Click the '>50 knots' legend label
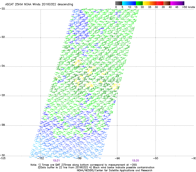This screenshot has height=172, width=196. tap(188, 7)
